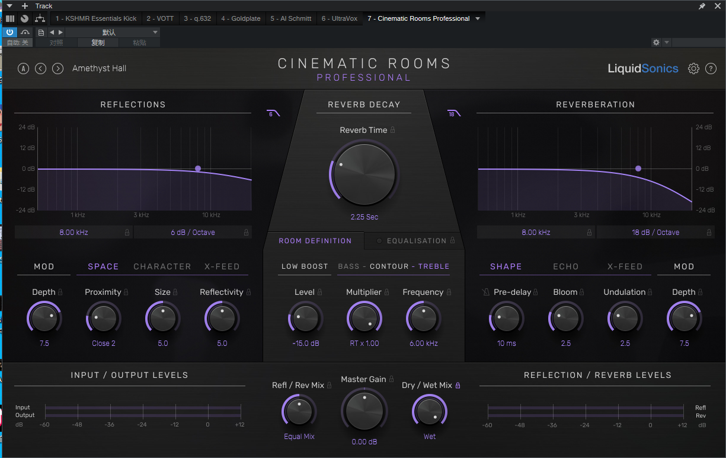The width and height of the screenshot is (726, 458).
Task: Click the Reflectivity lock icon
Action: point(248,292)
